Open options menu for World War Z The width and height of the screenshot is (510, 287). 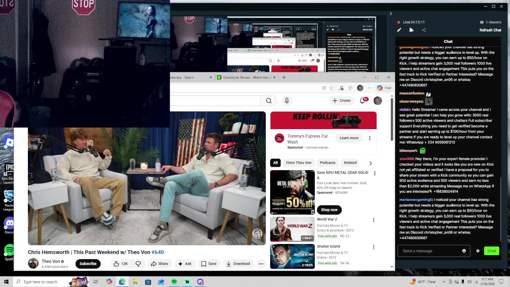pyautogui.click(x=374, y=220)
